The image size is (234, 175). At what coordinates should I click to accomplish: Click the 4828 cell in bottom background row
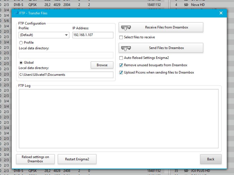[x=57, y=171]
